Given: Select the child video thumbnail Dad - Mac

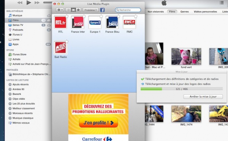Looking at the screenshot, I should pos(154,53).
